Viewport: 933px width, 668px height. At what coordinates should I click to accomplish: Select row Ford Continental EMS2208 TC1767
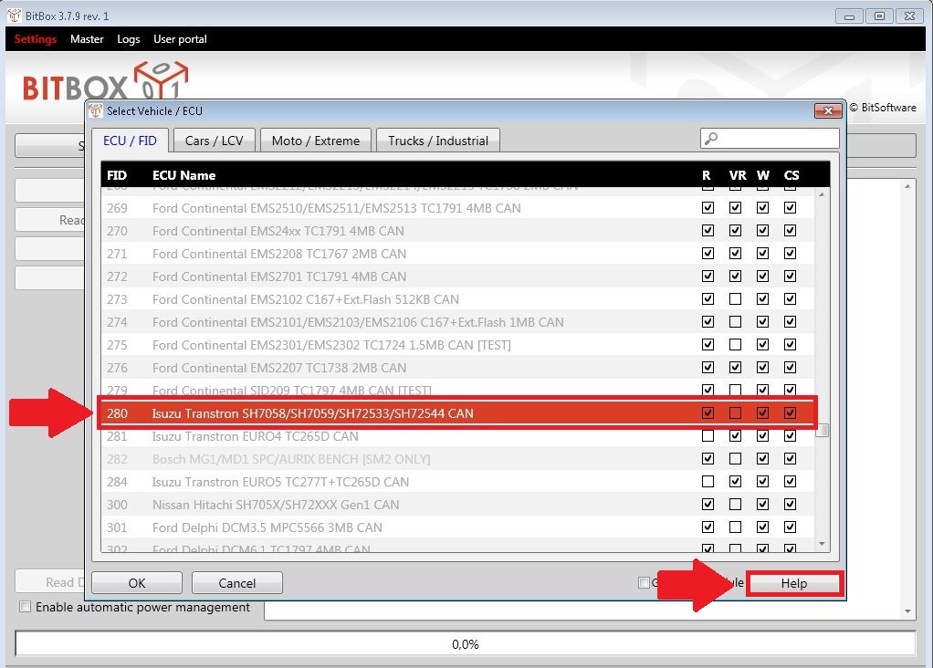pyautogui.click(x=457, y=254)
